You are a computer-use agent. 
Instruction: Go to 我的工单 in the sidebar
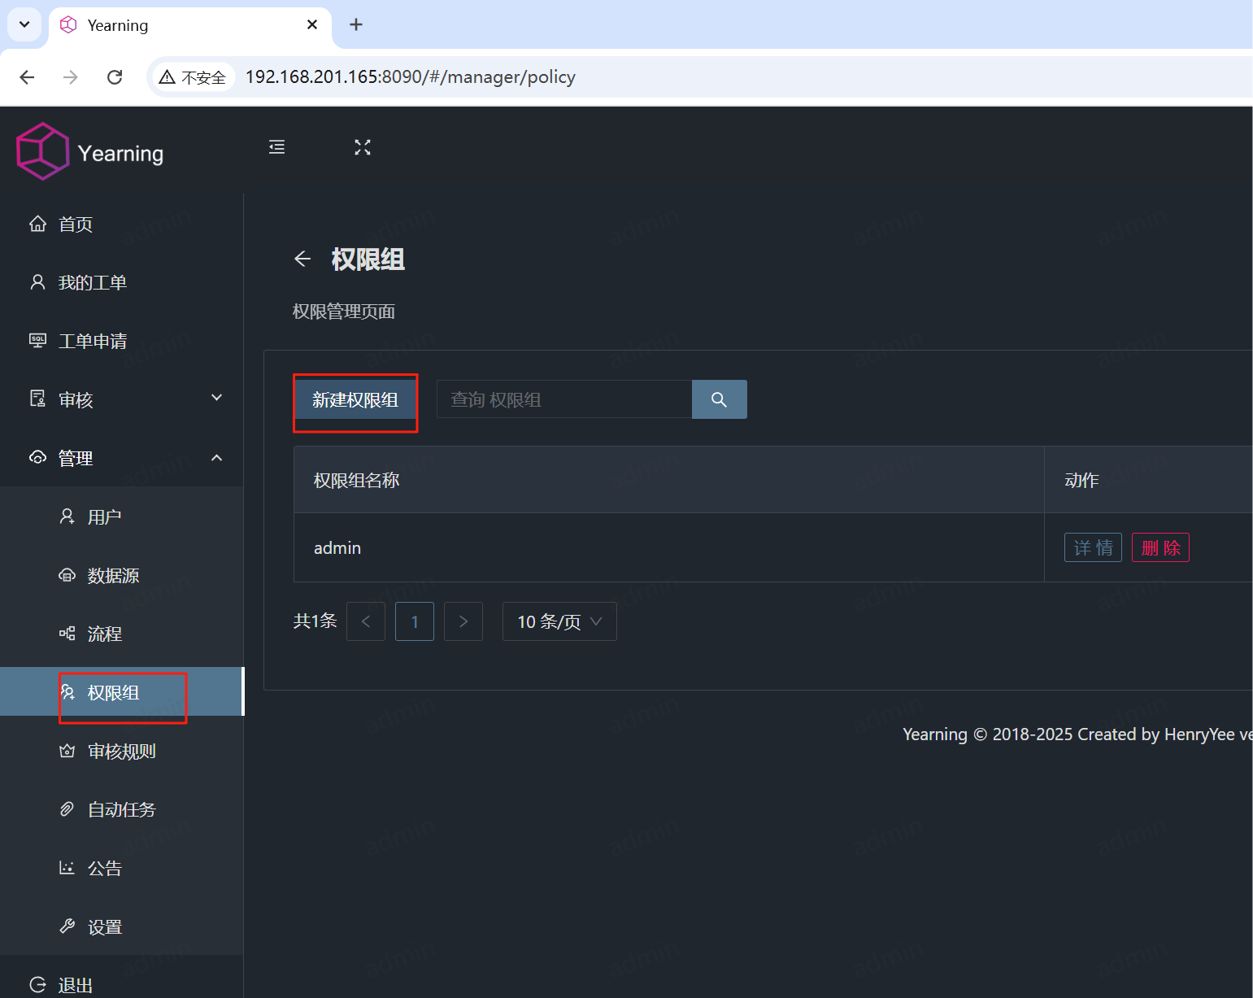(93, 282)
